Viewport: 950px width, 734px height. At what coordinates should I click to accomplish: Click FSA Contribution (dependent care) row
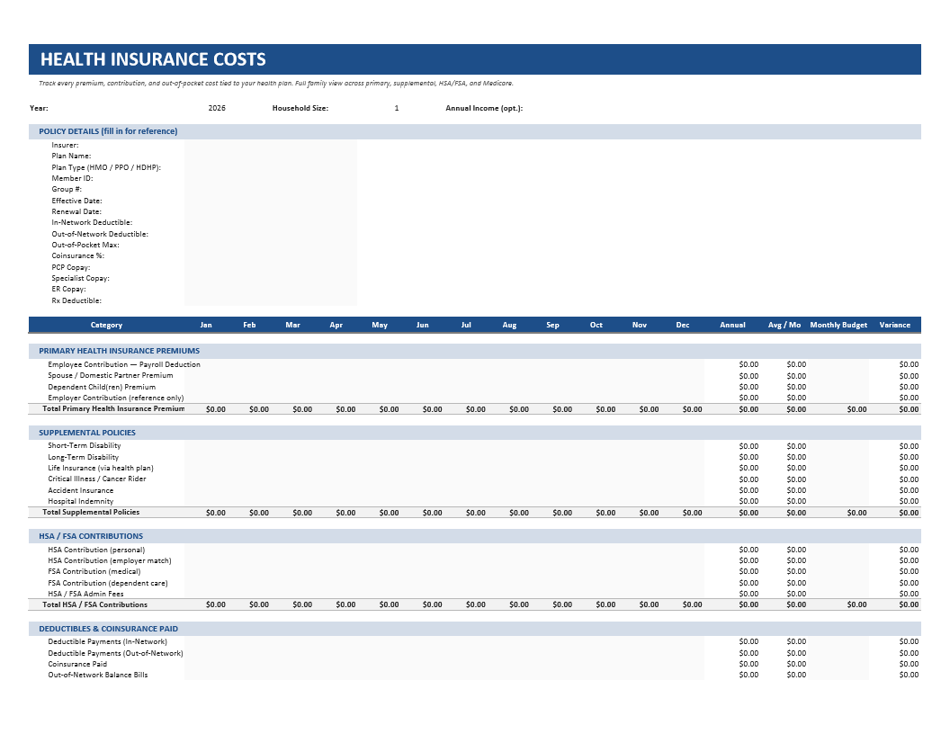pyautogui.click(x=474, y=583)
